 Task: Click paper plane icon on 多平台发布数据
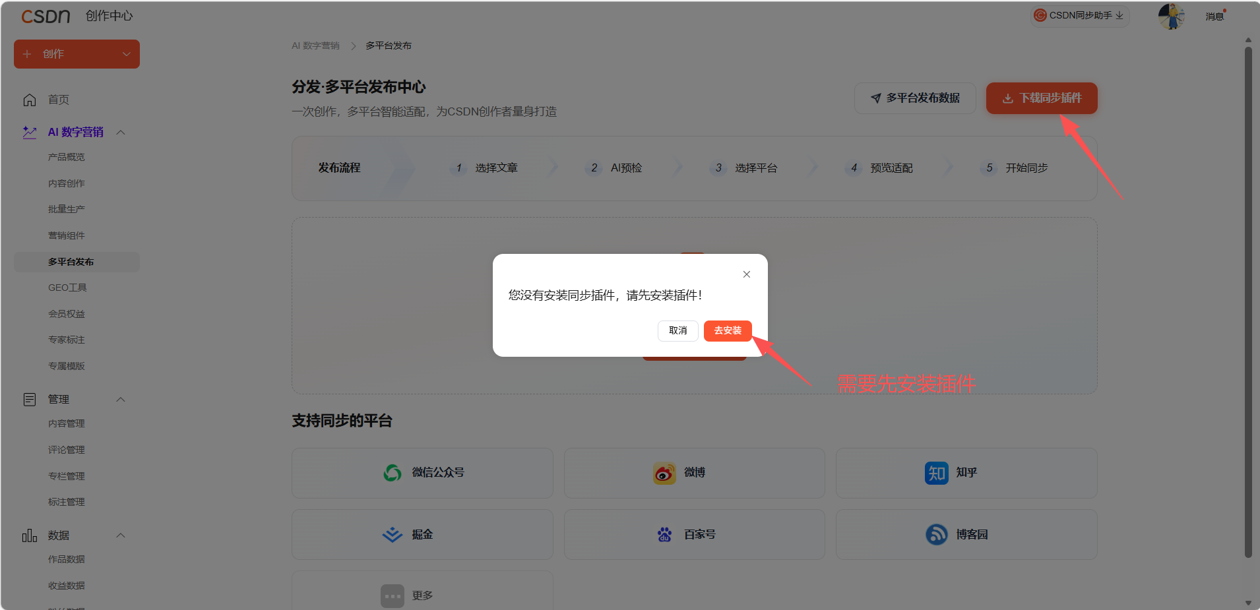[x=876, y=98]
